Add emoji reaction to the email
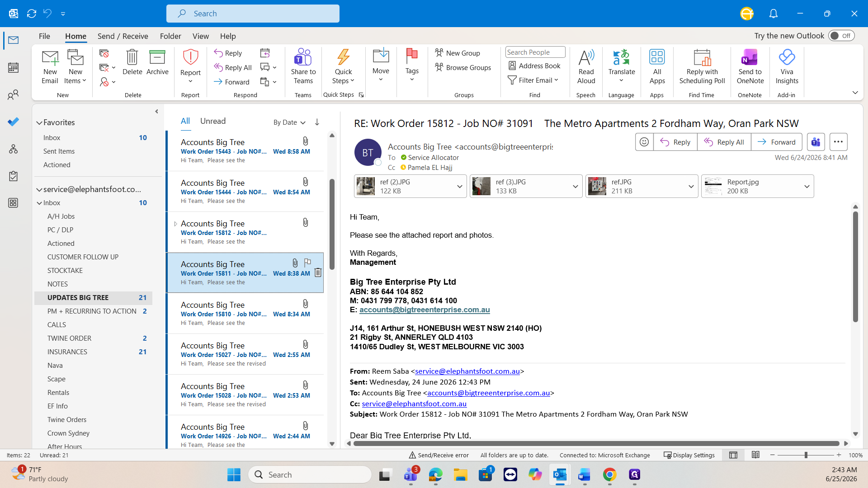Screen dimensions: 868x488 [644, 142]
